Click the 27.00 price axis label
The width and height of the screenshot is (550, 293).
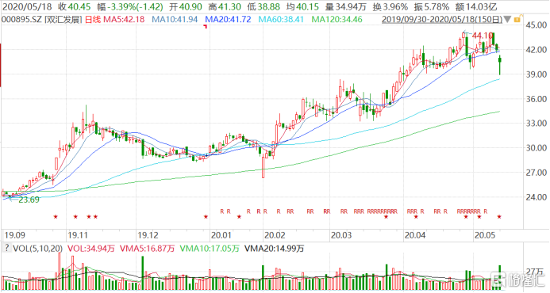click(x=537, y=173)
